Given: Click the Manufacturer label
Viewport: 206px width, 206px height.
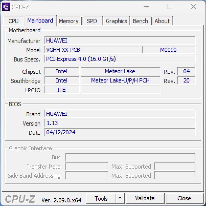Looking at the screenshot, I should pos(24,41).
